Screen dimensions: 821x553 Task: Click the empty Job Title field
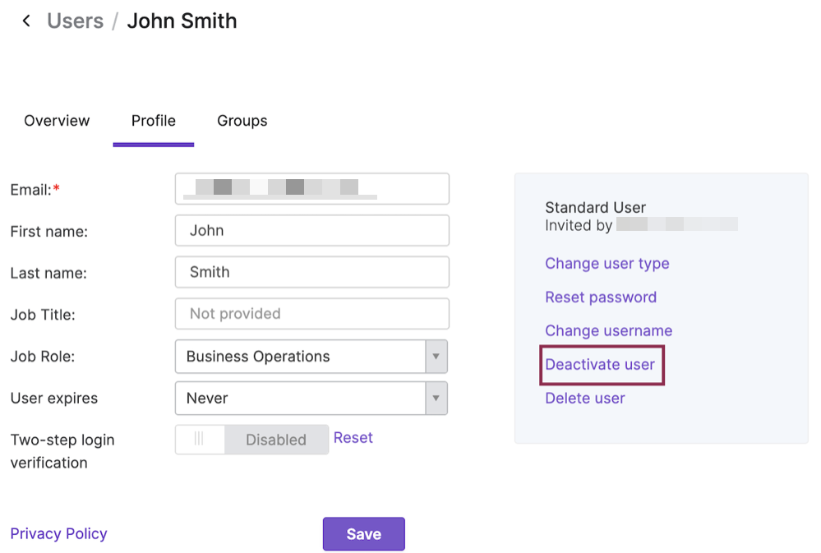311,314
